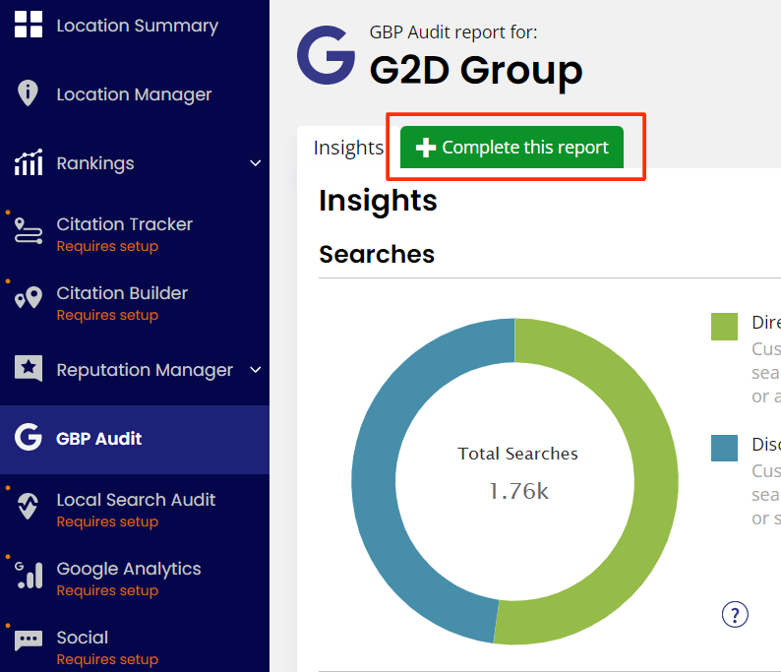Click the Rankings bar chart icon
This screenshot has width=781, height=672.
[x=29, y=162]
